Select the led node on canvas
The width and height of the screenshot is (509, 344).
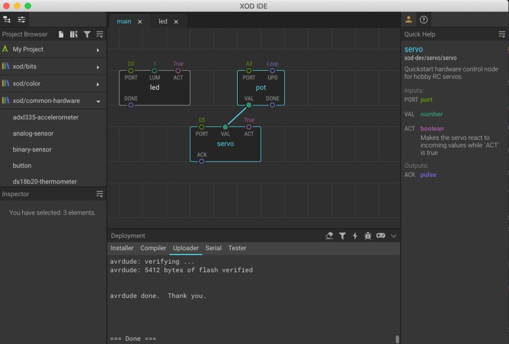(x=154, y=88)
